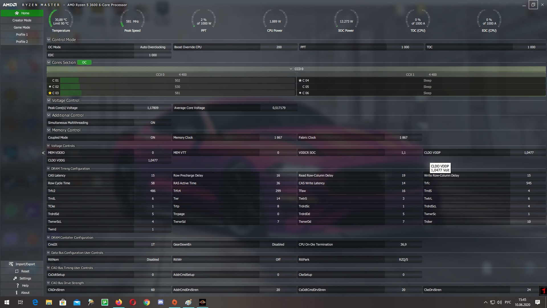This screenshot has height=308, width=547.
Task: Click gold star on core C 03
Action: 50,93
